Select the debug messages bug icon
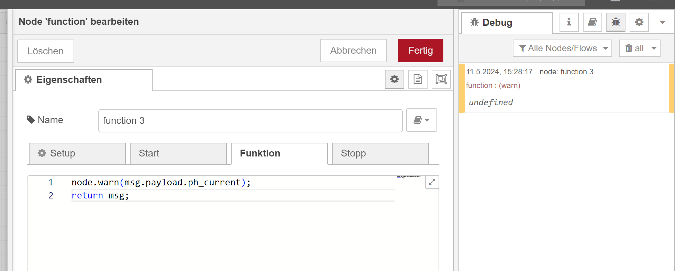Screen dimensions: 675x271 [x=616, y=22]
